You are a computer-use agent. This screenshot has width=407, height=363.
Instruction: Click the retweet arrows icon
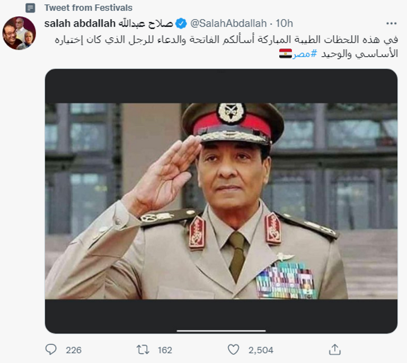point(143,349)
